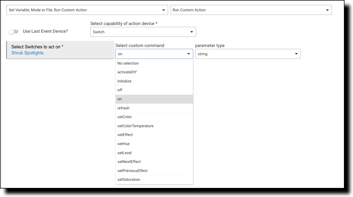Open the 'Select Switches to act on' device selector
353x197 pixels.
tap(60, 50)
